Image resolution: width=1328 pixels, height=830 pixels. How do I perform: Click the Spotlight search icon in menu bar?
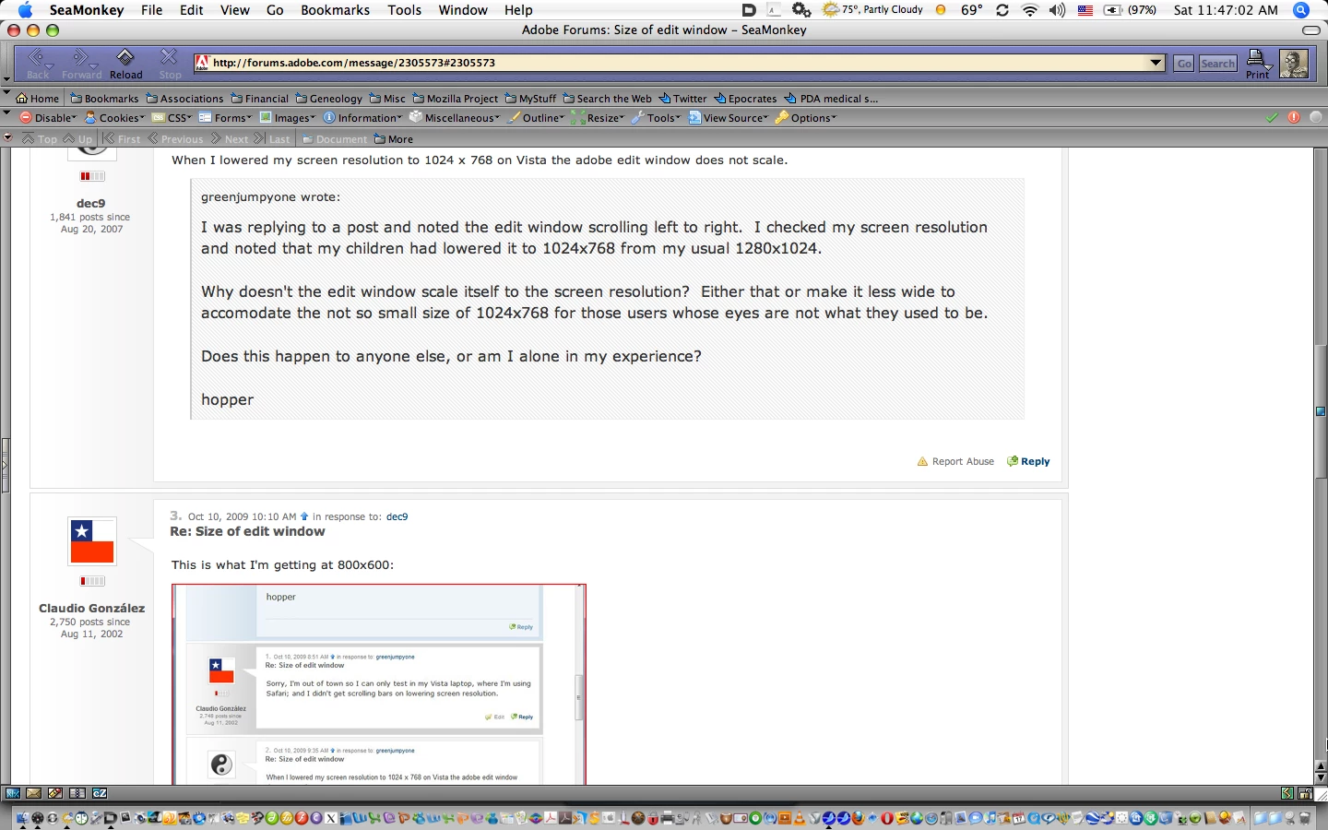(x=1301, y=10)
